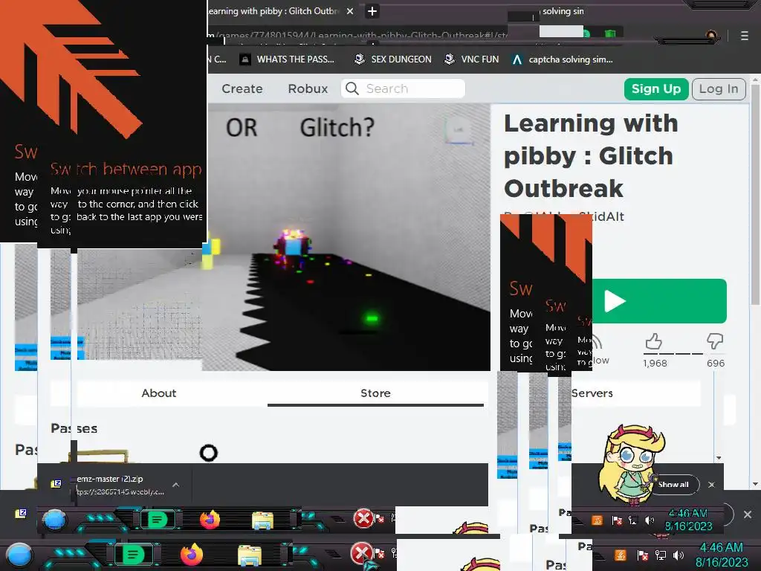Image resolution: width=761 pixels, height=571 pixels.
Task: Close the Learning with pibby tab
Action: click(x=350, y=11)
